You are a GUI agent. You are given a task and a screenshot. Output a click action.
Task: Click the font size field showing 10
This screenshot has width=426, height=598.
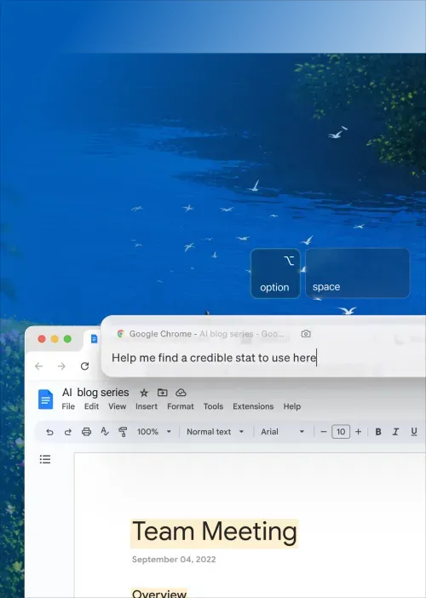coord(341,432)
